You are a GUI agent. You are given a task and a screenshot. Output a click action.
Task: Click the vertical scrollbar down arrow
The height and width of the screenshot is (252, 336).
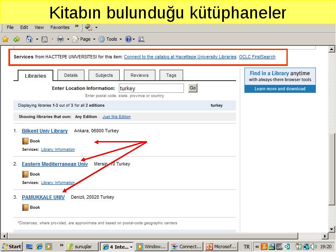coord(332,228)
